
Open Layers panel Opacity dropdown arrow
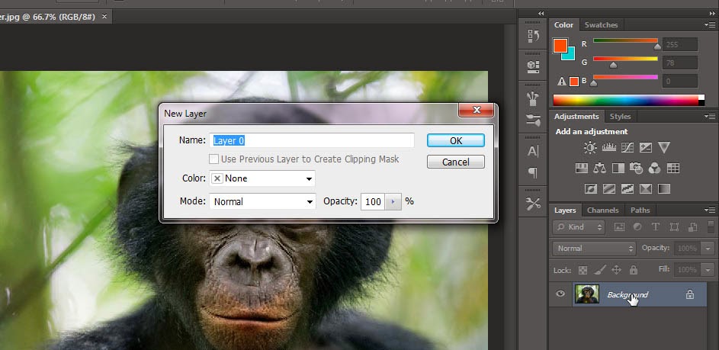[708, 248]
